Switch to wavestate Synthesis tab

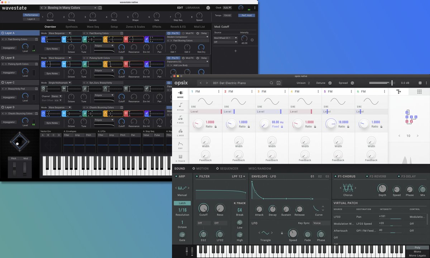[x=71, y=27]
